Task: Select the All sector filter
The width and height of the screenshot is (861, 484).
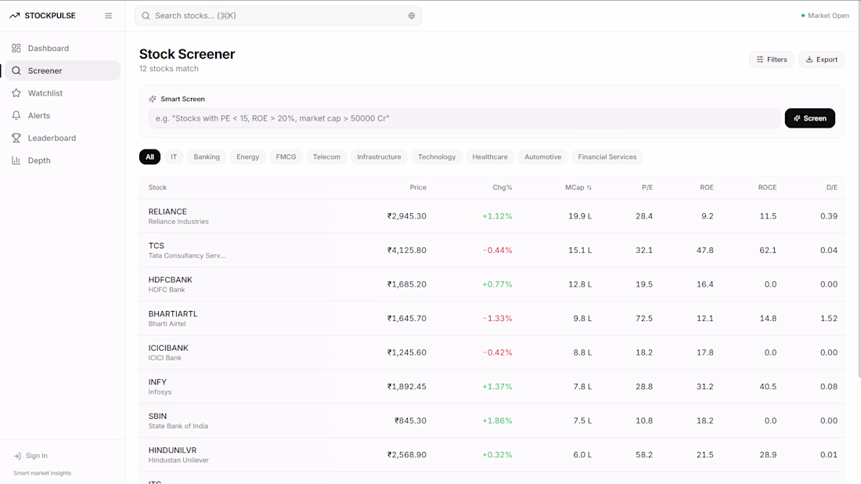Action: coord(150,157)
